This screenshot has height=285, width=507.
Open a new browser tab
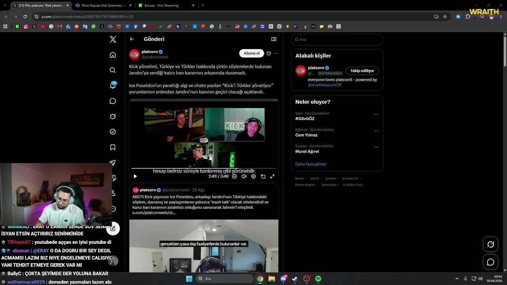pyautogui.click(x=203, y=6)
